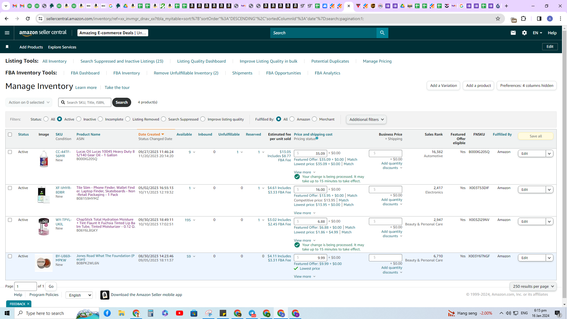Open Edit dropdown arrow for Lucas Oil
The image size is (567, 319).
[x=549, y=154]
